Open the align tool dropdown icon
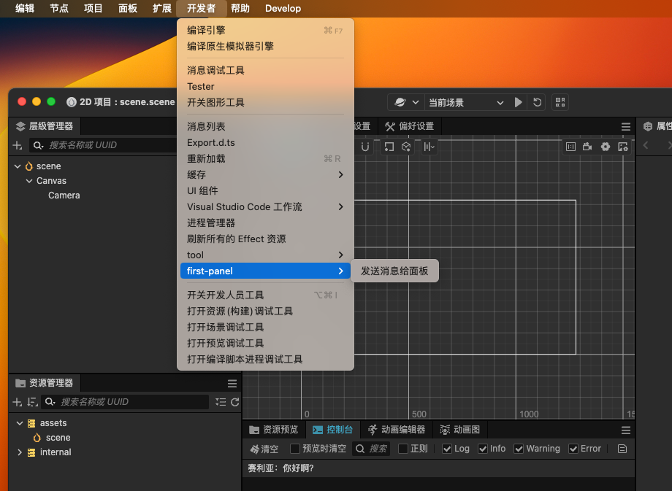The width and height of the screenshot is (672, 491). (429, 147)
